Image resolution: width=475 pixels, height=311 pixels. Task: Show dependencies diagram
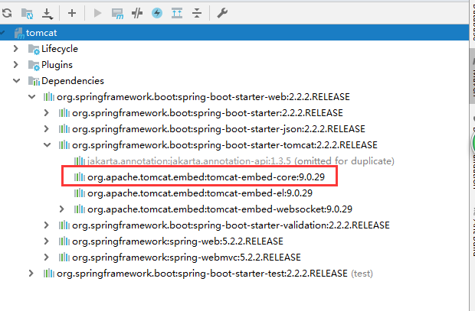click(177, 13)
